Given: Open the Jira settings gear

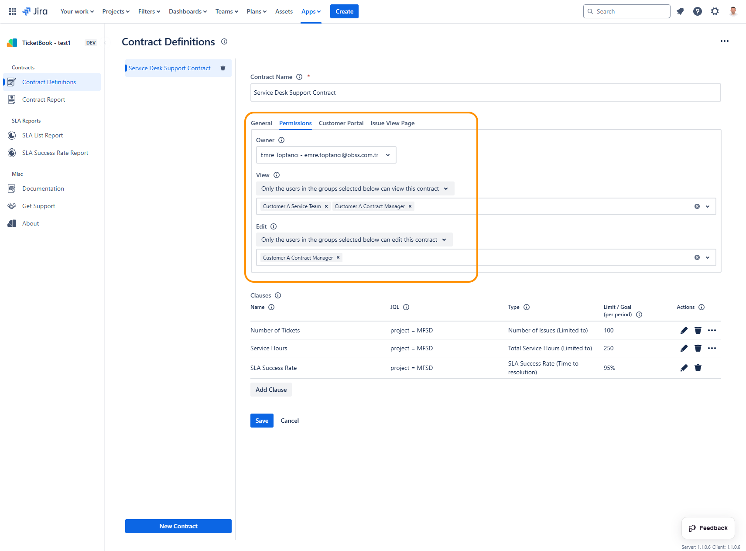Looking at the screenshot, I should [x=715, y=11].
